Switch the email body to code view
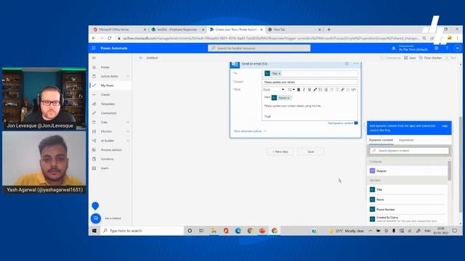Screen dimensions: 465x261 click(354, 90)
